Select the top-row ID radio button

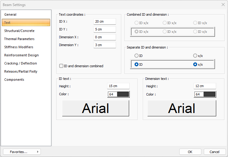137,56
